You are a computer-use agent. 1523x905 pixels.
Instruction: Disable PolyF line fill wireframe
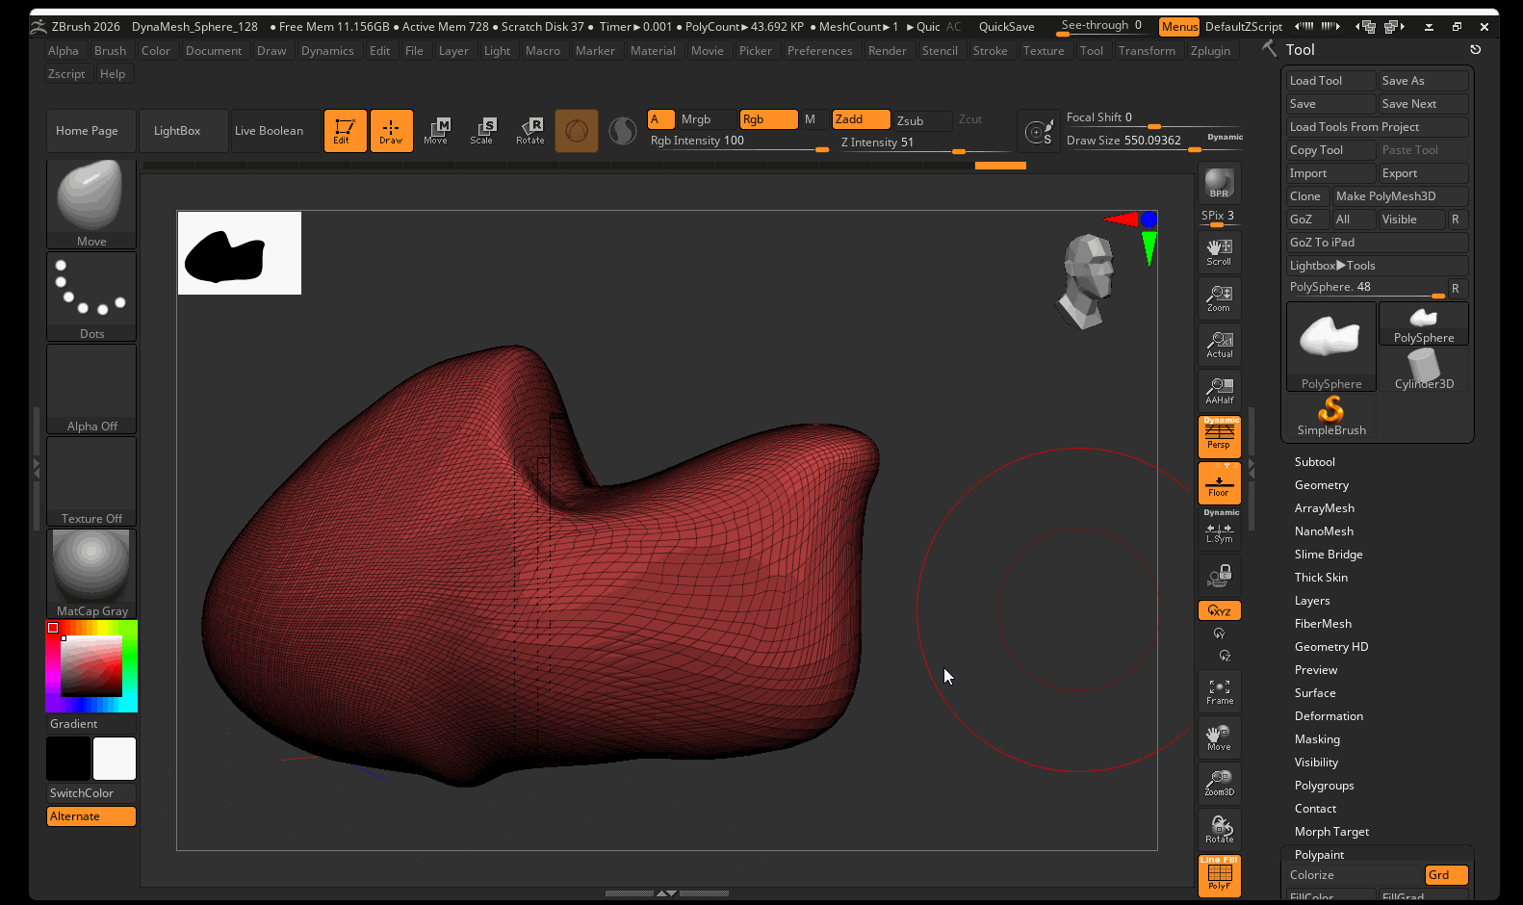click(x=1219, y=875)
